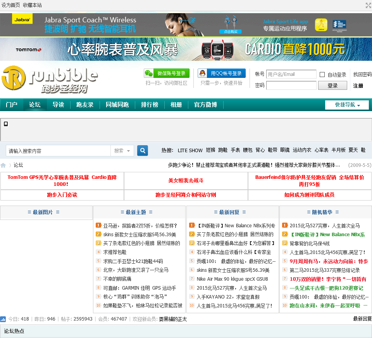This screenshot has height=338, width=372.
Task: Open reply 入手KAYANO 22，求鉴定真假
Action: [228, 297]
